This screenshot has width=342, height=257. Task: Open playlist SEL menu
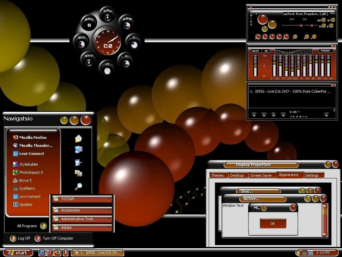274,114
